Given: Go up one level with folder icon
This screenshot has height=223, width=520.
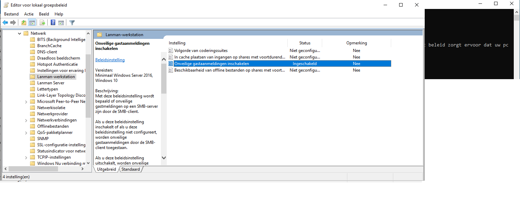Looking at the screenshot, I should pos(23,23).
